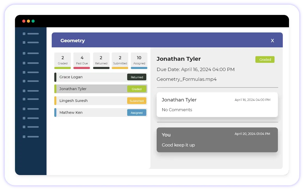Click the Returned badge for Grace Logan
304x190 pixels.
pyautogui.click(x=137, y=77)
